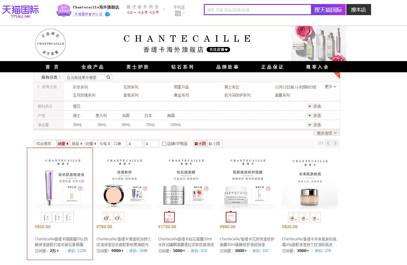This screenshot has height=265, width=407.
Task: Click the orange corner collapse icon
Action: (x=337, y=75)
